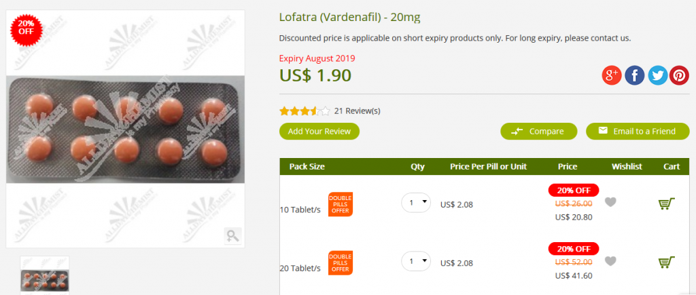Click Double Pills Offer badge for 20 Tablet/s
The image size is (696, 295).
click(x=341, y=262)
